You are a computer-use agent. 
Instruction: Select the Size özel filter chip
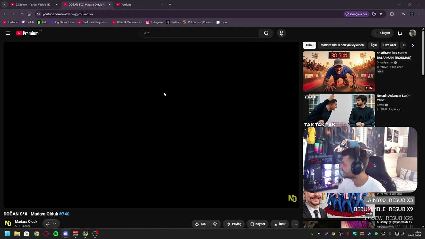coord(390,45)
